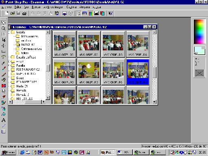Open the Ventana menu

84,7
